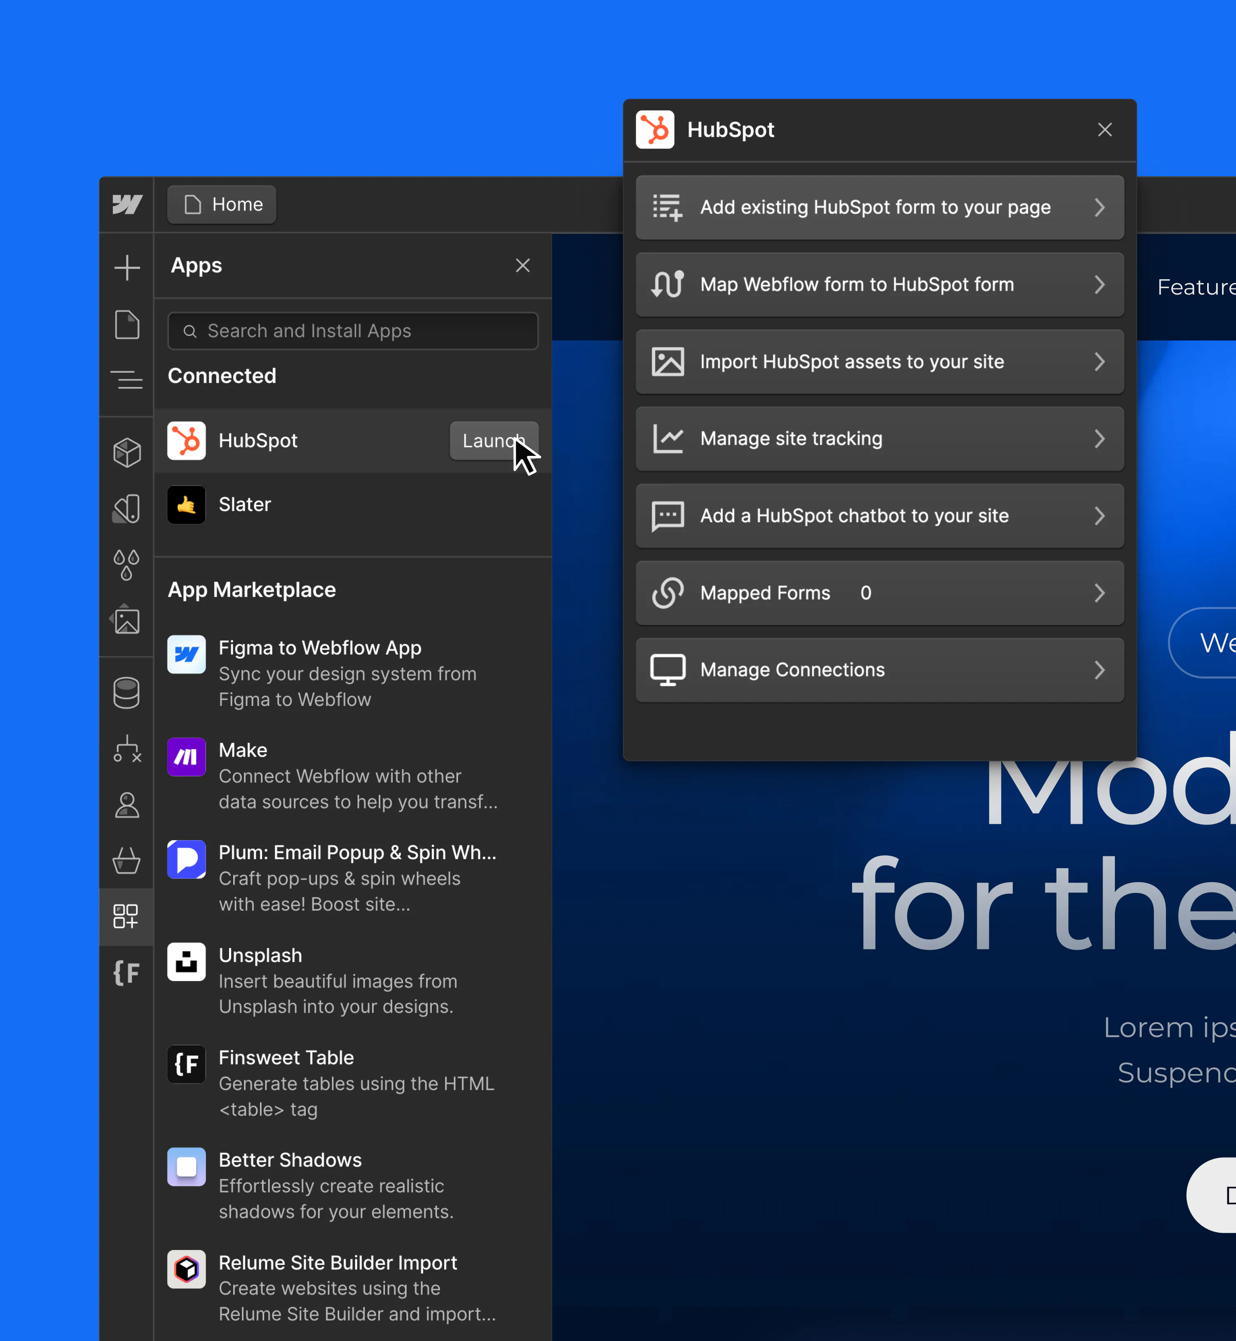This screenshot has height=1341, width=1236.
Task: Select the Apps grid icon in sidebar
Action: 126,916
